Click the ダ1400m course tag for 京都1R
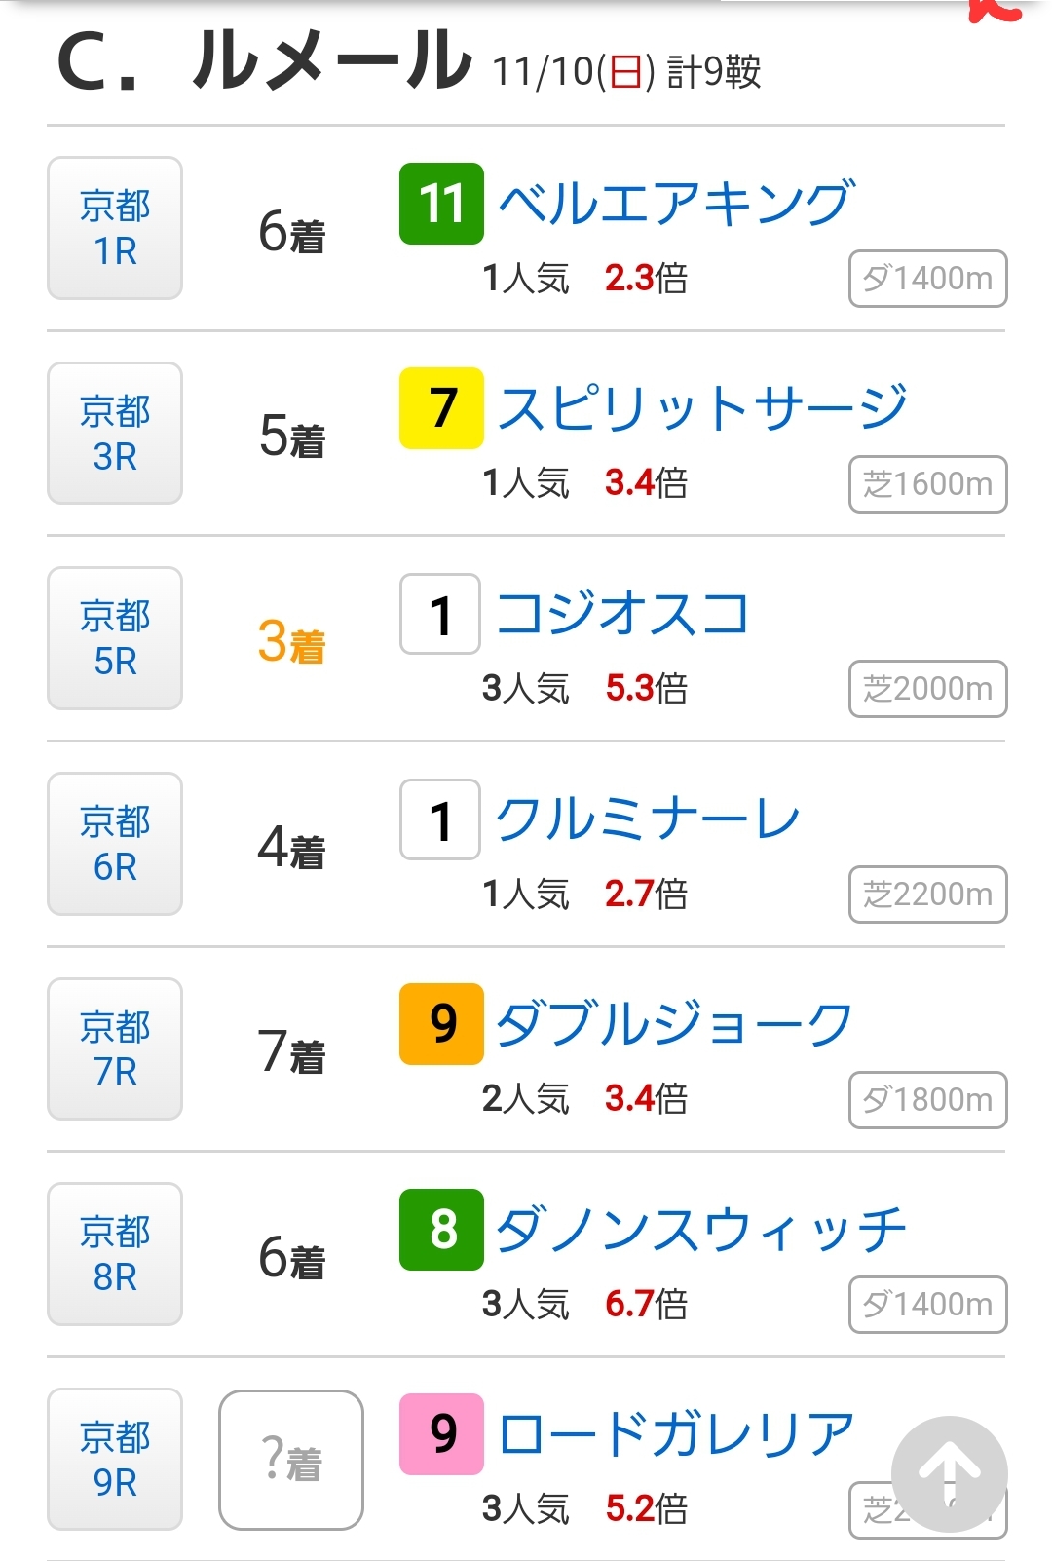The width and height of the screenshot is (1052, 1561). point(927,280)
